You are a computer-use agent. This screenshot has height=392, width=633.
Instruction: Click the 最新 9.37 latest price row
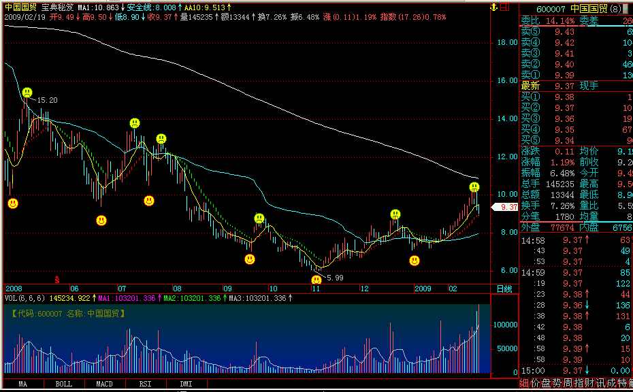[577, 86]
